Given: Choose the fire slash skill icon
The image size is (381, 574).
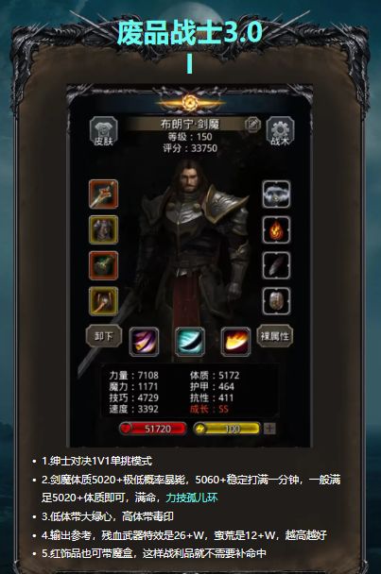Looking at the screenshot, I should point(235,342).
